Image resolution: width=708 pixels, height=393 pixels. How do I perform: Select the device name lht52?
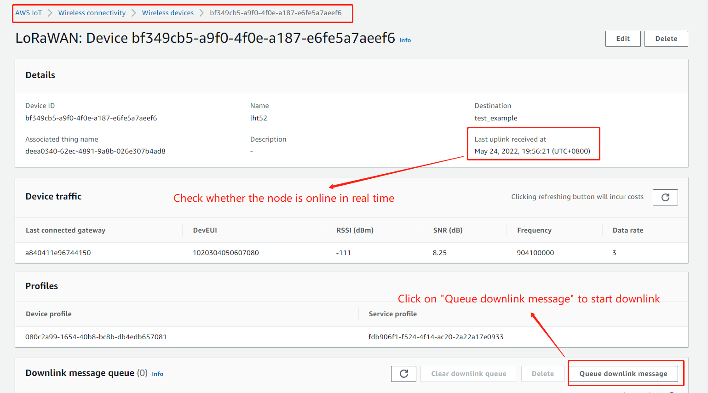(259, 118)
